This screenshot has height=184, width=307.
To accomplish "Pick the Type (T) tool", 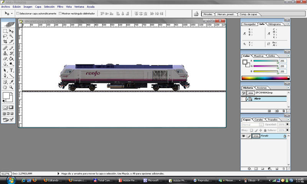I will coord(12,71).
